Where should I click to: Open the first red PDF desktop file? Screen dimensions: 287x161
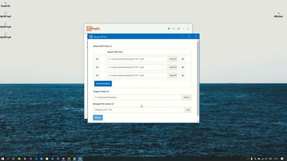[x=5, y=15]
